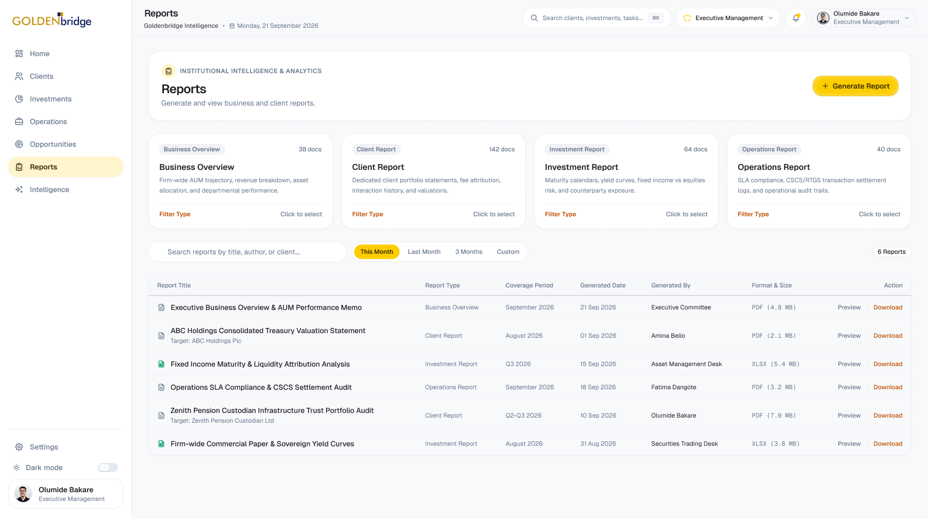The width and height of the screenshot is (928, 519).
Task: Click the Opportunities target icon
Action: click(19, 144)
